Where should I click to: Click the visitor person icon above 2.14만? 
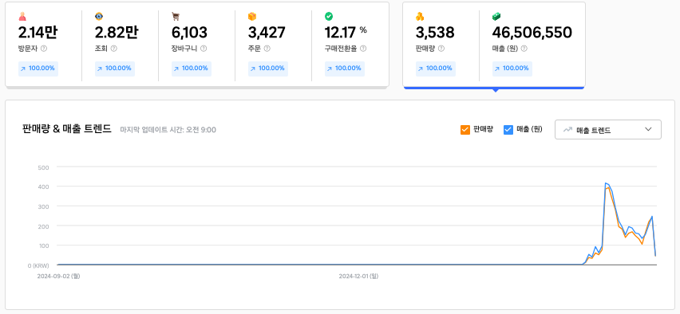tap(22, 17)
